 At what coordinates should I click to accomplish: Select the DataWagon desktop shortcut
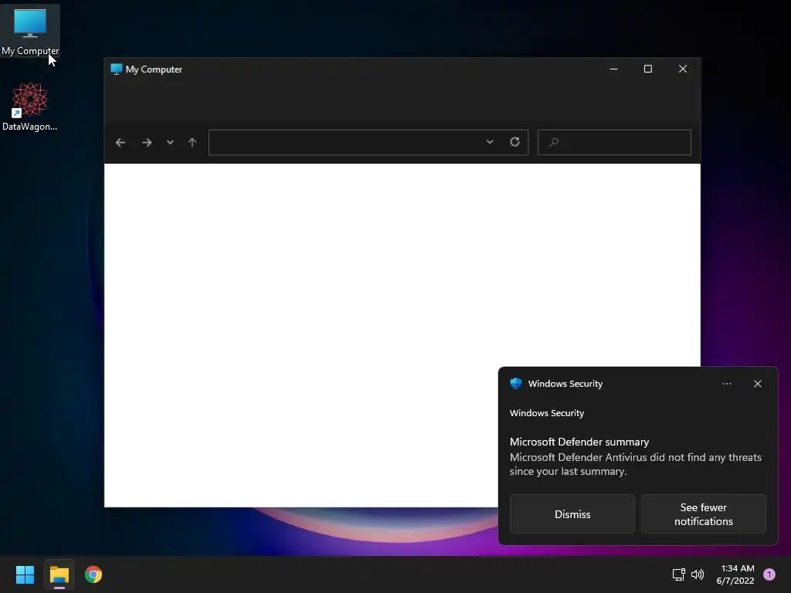tap(30, 107)
